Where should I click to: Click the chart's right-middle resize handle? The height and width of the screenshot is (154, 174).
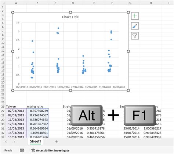[x=128, y=51]
